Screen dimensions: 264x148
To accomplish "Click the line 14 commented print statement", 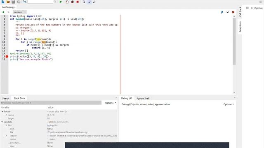I will 31,53.
